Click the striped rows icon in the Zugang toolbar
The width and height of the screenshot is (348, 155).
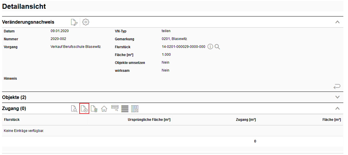click(x=125, y=109)
